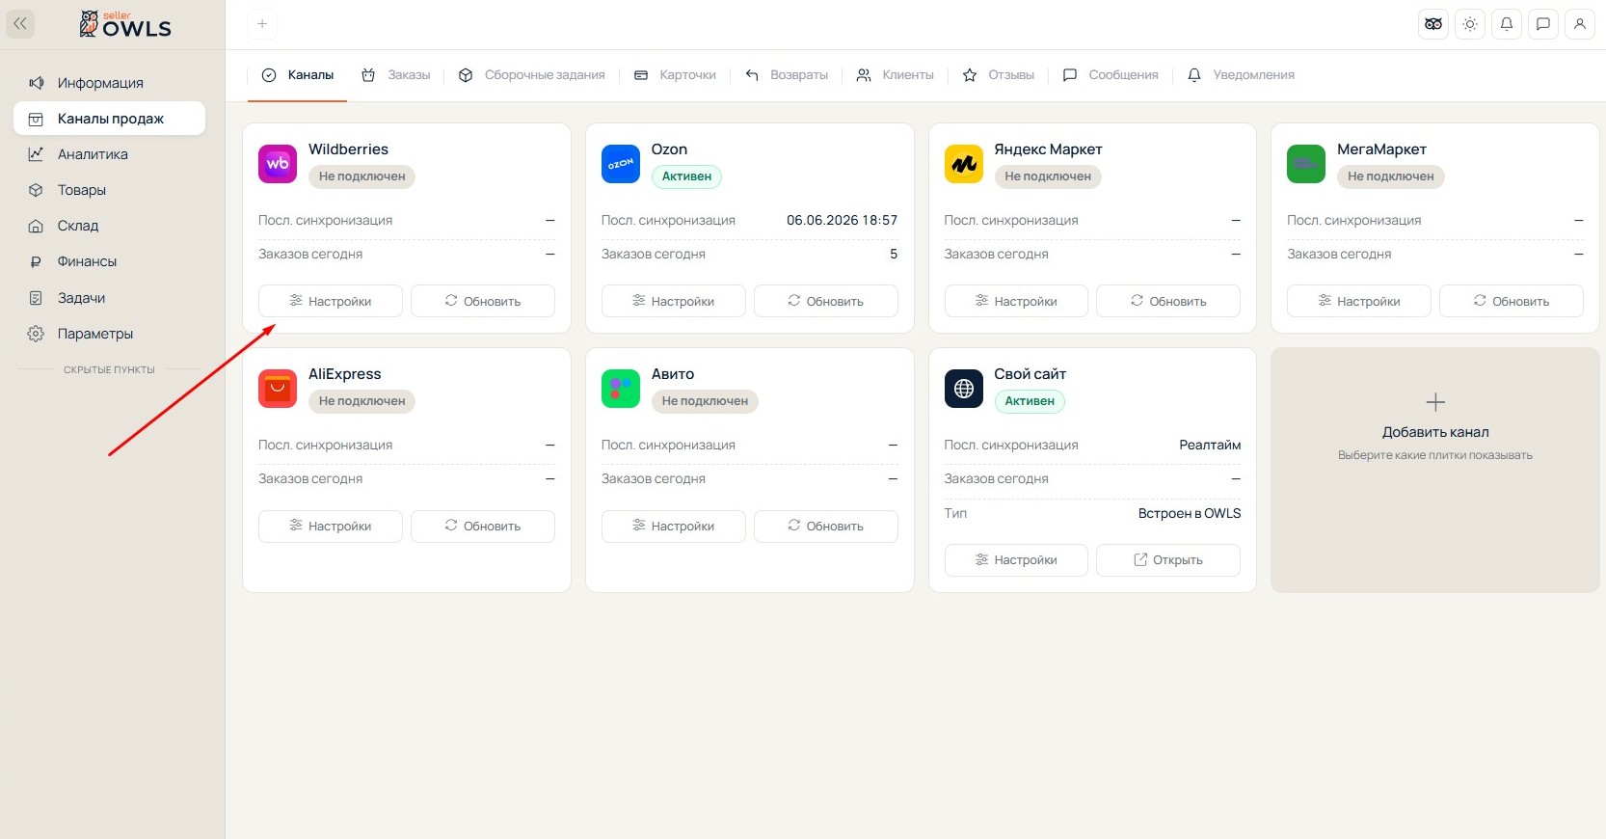Click the Wildberries logo icon

tap(278, 164)
